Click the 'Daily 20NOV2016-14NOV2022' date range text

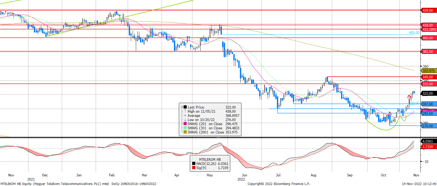[x=134, y=184]
